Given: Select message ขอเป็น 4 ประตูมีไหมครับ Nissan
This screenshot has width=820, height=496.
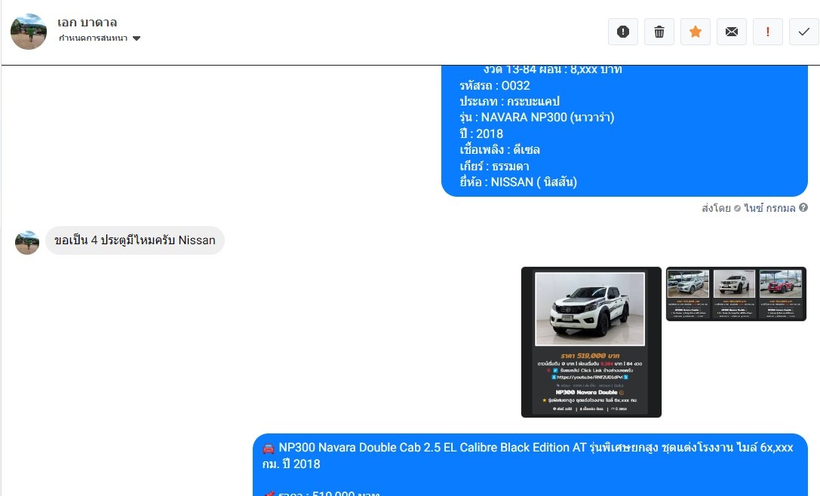Looking at the screenshot, I should click(135, 240).
